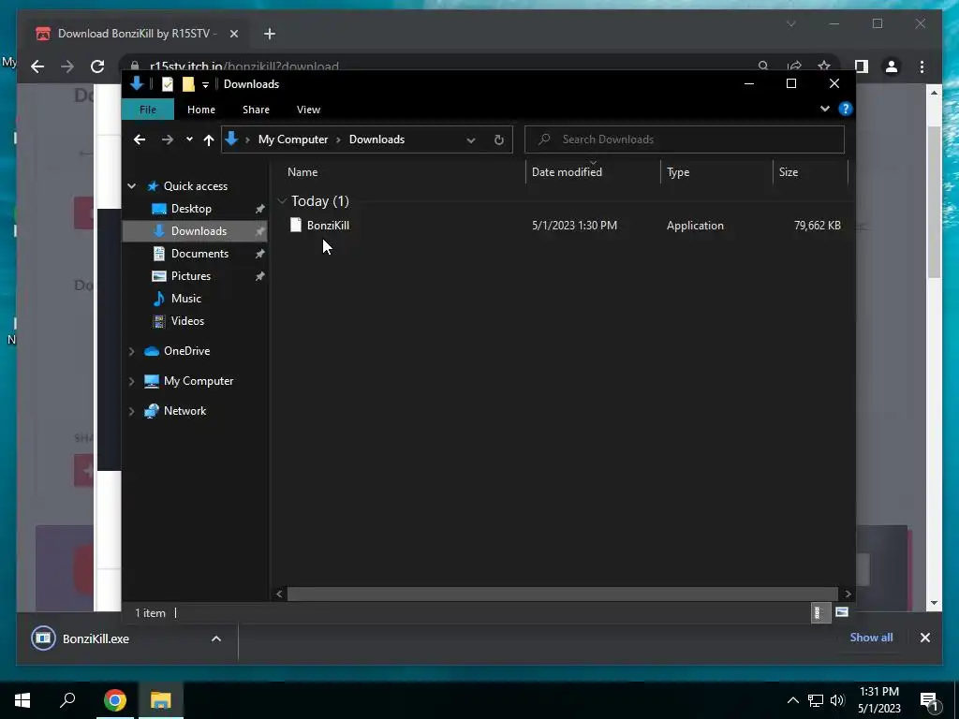
Task: Click the Properties quick access toolbar icon
Action: point(167,84)
